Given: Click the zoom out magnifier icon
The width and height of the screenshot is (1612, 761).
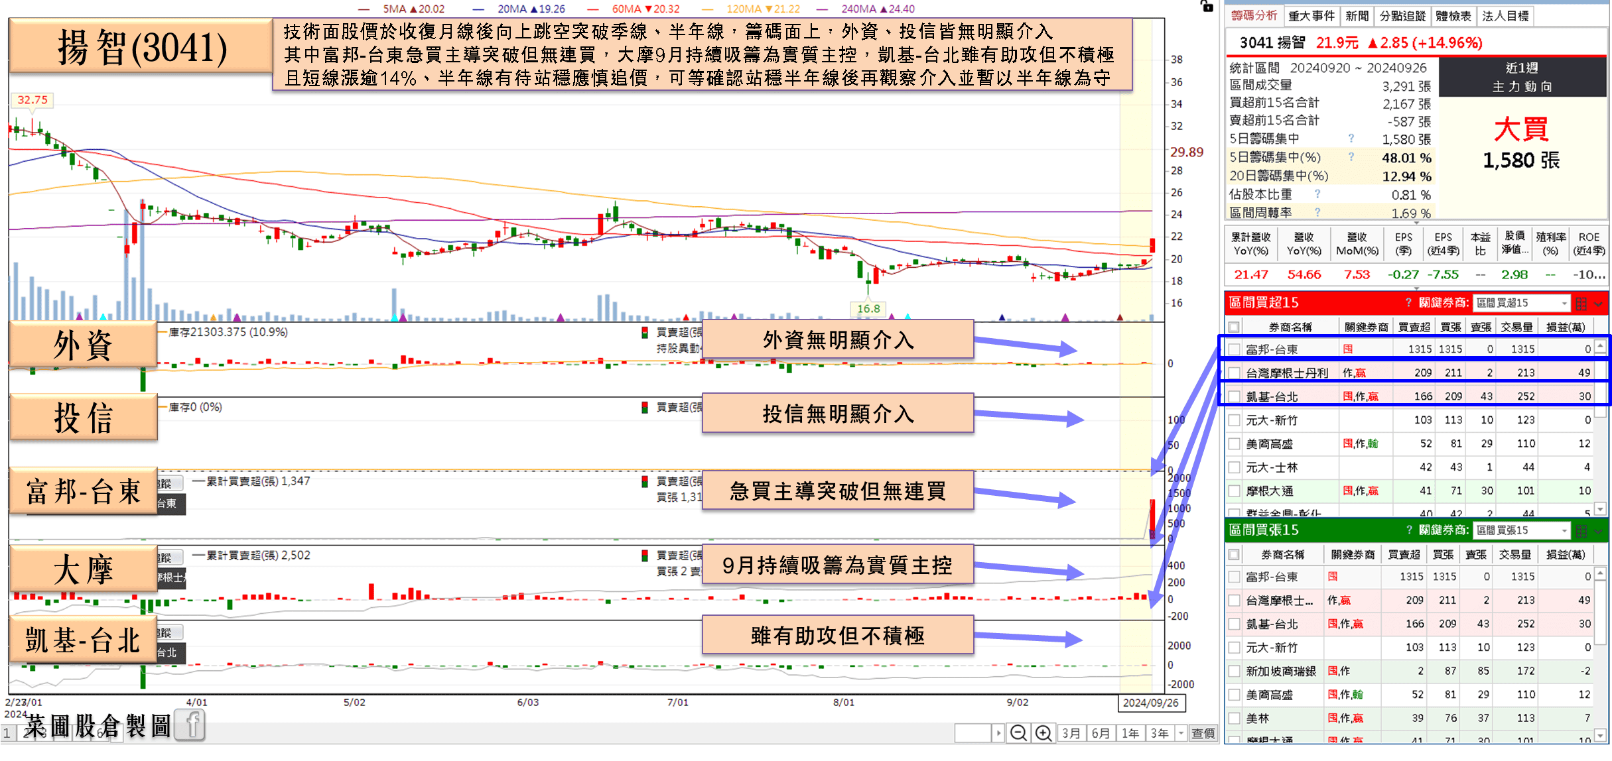Looking at the screenshot, I should pos(1018,733).
